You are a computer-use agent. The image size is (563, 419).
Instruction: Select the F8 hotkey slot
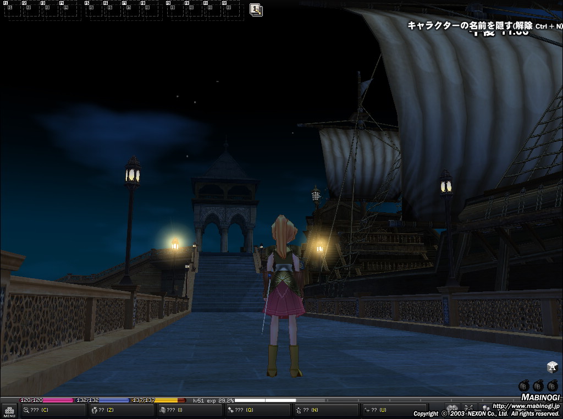point(150,9)
